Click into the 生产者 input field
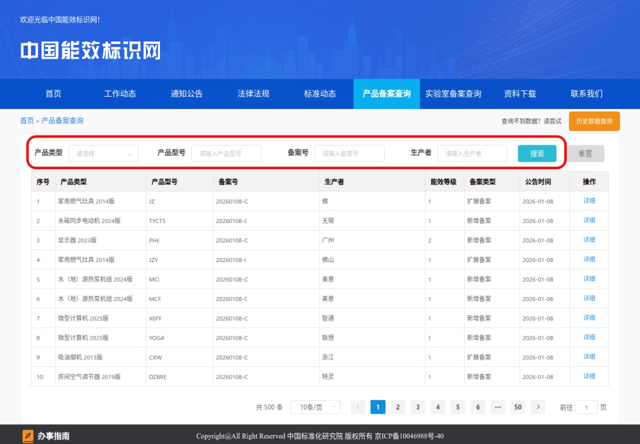640x444 pixels. (472, 154)
